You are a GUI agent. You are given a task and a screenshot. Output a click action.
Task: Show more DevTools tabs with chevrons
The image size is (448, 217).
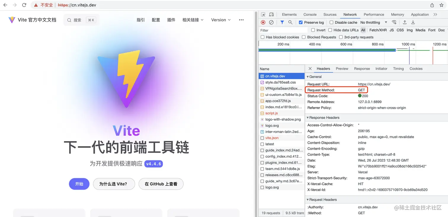pyautogui.click(x=435, y=15)
